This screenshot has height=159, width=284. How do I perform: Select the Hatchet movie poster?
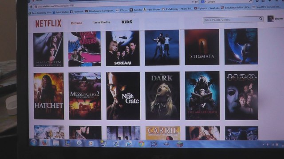point(49,96)
